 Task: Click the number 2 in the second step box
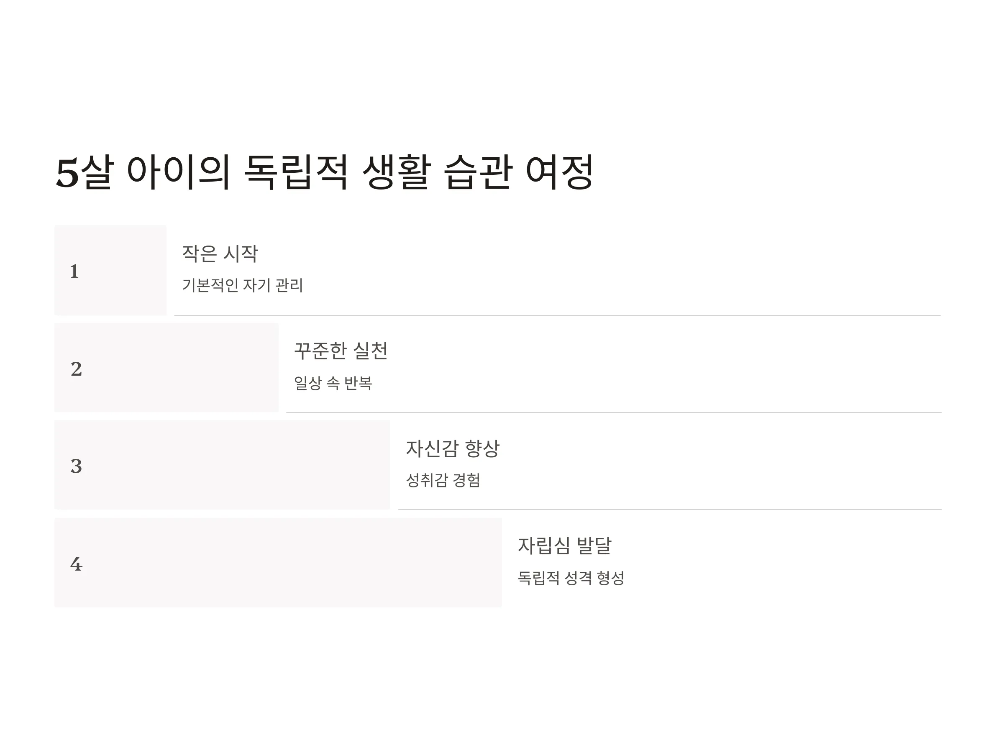76,369
